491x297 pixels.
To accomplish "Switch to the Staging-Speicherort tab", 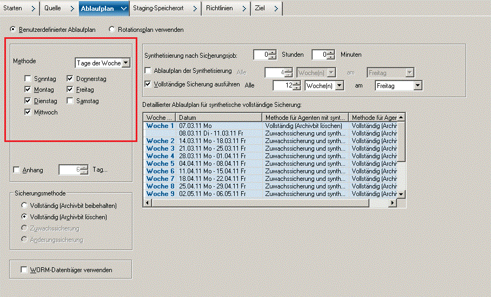I will pos(160,8).
